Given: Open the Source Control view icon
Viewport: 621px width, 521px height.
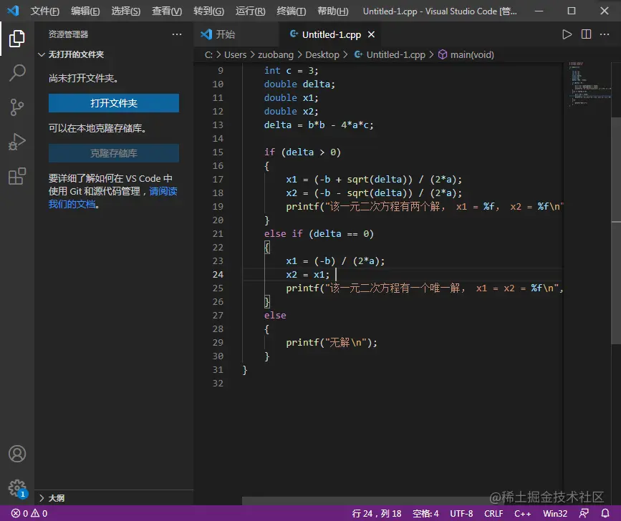Looking at the screenshot, I should [17, 107].
